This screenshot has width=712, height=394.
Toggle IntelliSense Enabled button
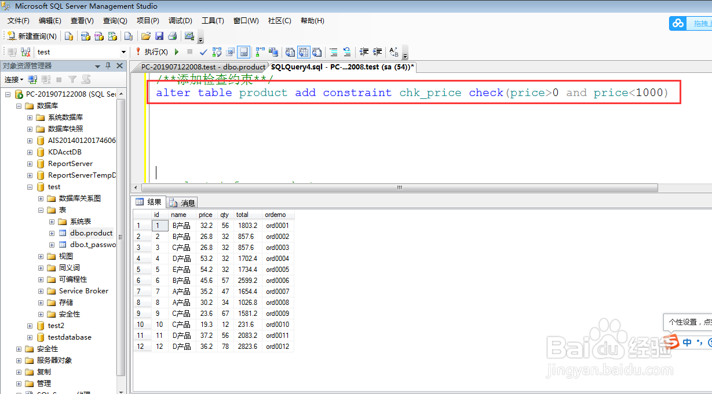244,52
